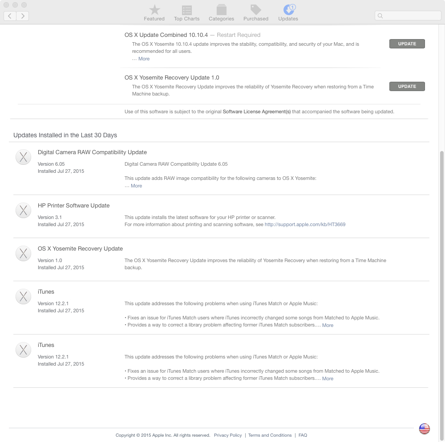Click OS X Update Combined 10.10.4 title
Image resolution: width=445 pixels, height=442 pixels.
[x=166, y=35]
